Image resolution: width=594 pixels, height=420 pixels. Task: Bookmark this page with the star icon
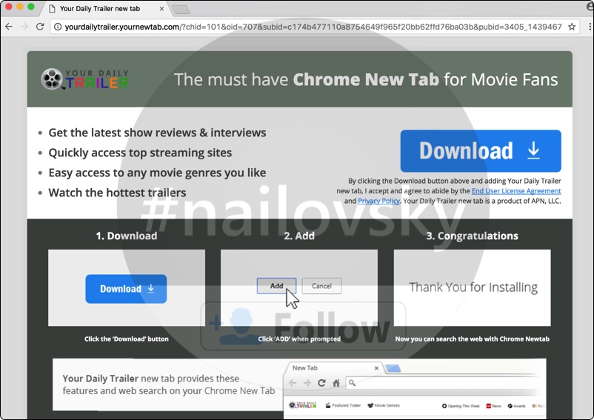pyautogui.click(x=572, y=27)
